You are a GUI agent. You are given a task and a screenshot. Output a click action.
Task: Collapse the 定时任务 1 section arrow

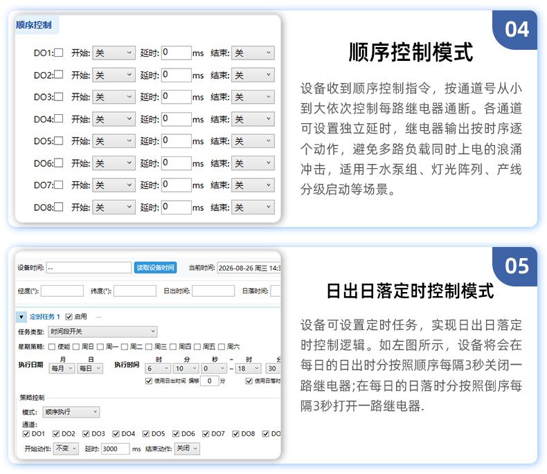click(21, 317)
